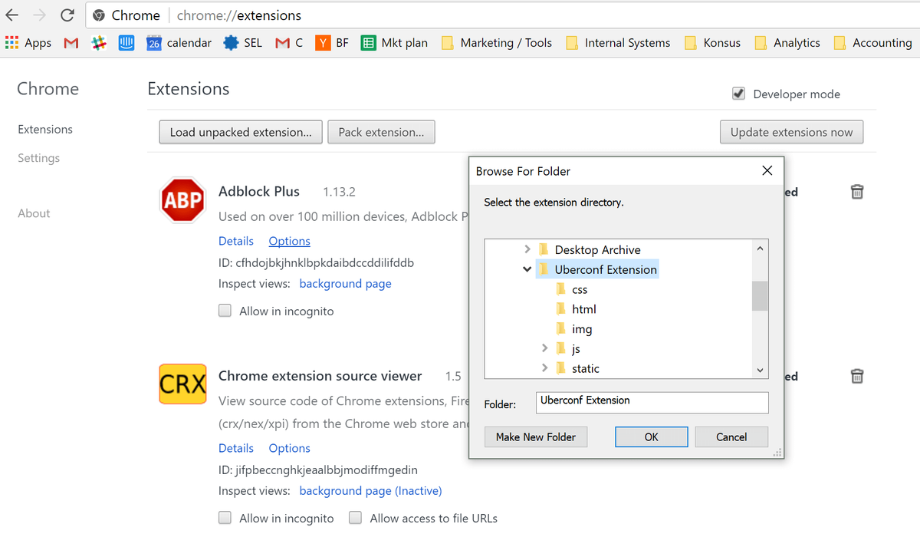Expand the static folder
920x547 pixels.
click(x=544, y=368)
